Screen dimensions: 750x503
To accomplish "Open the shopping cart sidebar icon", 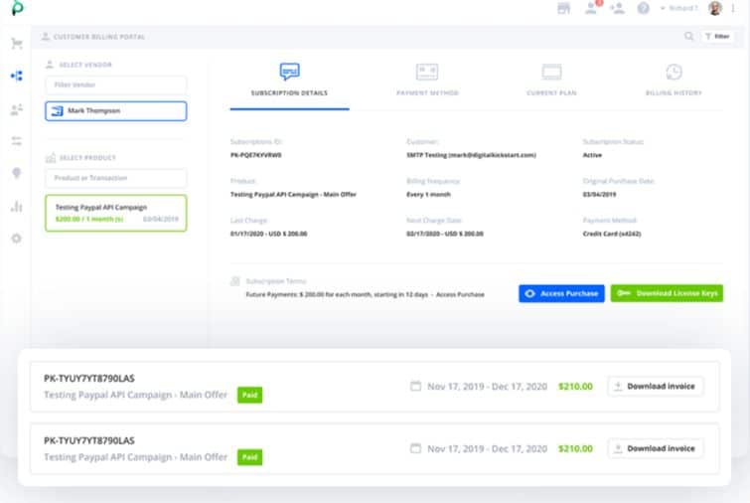I will click(x=16, y=44).
